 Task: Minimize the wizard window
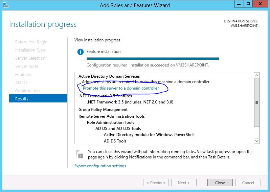pos(239,4)
